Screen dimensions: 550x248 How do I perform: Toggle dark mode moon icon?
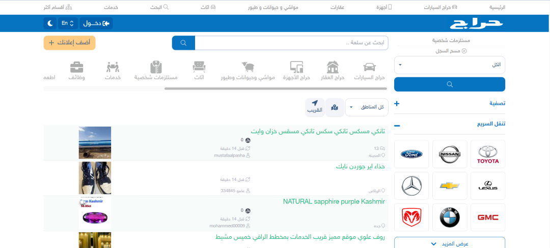[50, 23]
